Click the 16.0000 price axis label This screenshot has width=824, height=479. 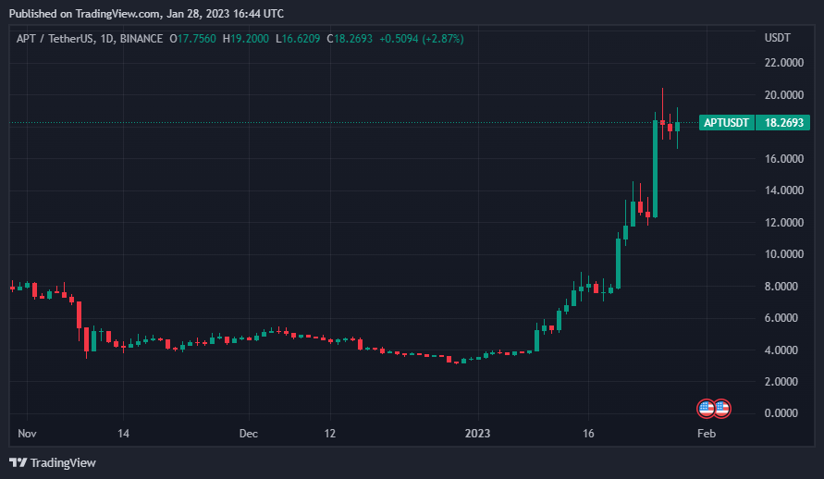tap(784, 159)
